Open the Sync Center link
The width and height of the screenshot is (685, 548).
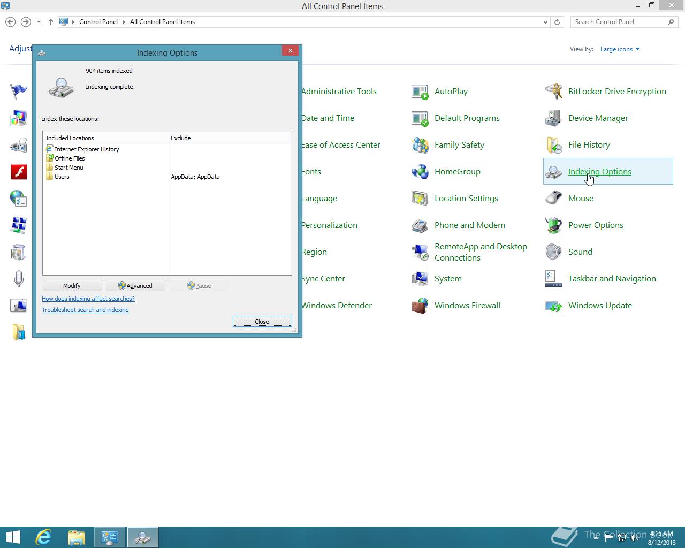[323, 279]
